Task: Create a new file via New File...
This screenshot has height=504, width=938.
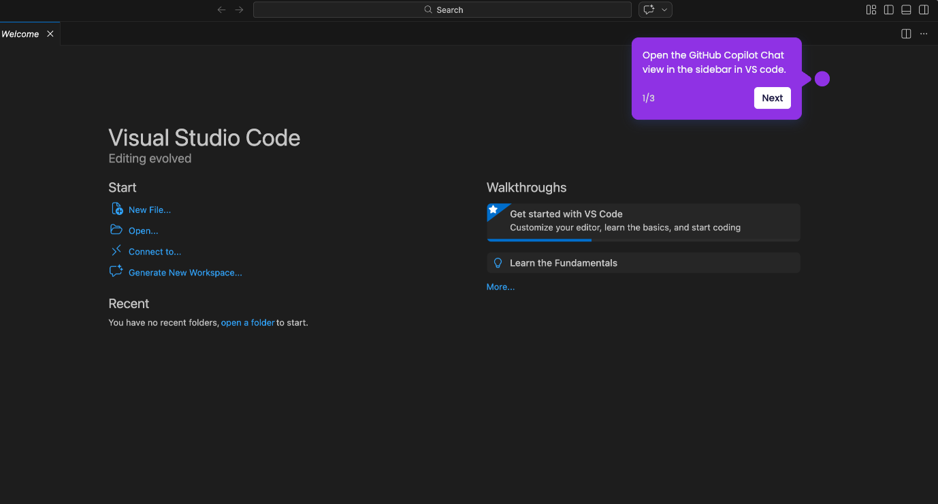Action: (x=150, y=210)
